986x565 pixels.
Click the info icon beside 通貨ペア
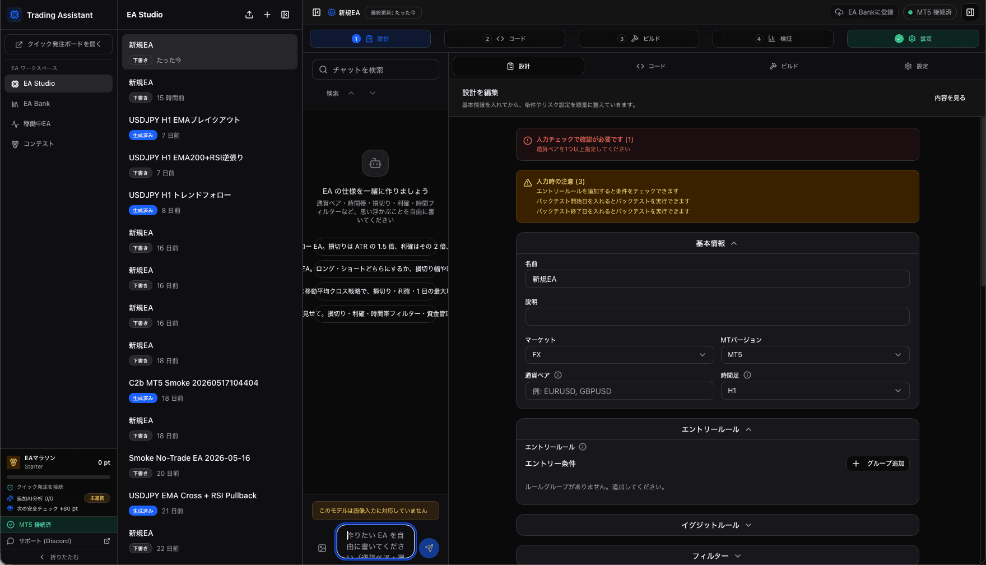[x=558, y=375]
